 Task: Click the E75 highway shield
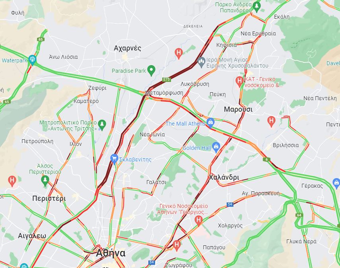pyautogui.click(x=166, y=80)
